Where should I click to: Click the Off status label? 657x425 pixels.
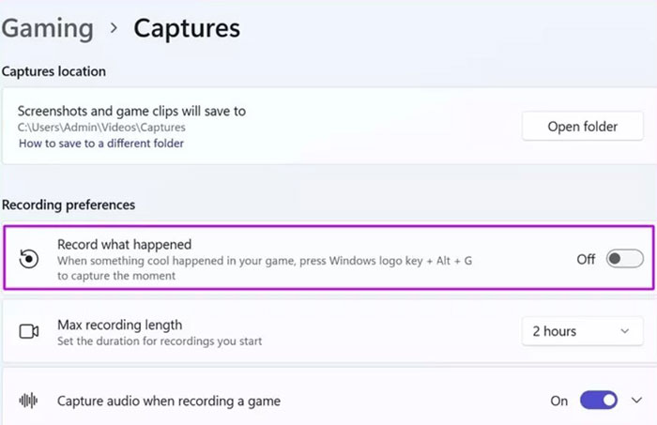[x=586, y=259]
